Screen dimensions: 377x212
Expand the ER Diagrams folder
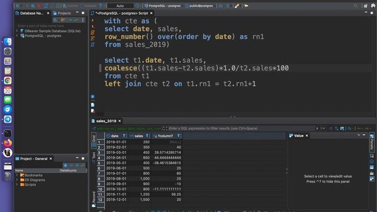[17, 180]
